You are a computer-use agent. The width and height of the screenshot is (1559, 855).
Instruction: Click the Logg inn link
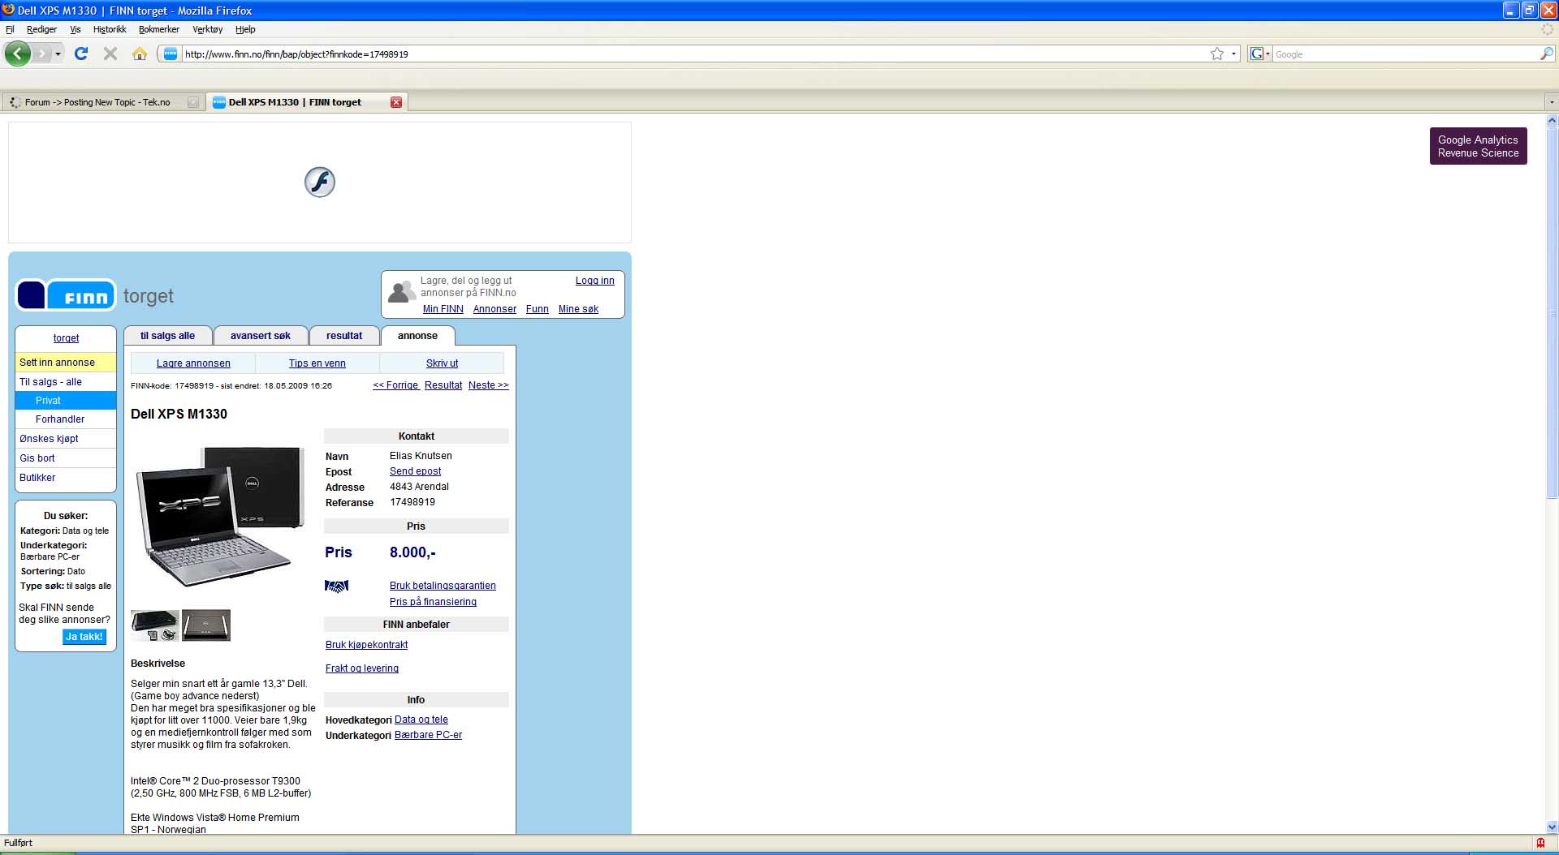point(595,281)
